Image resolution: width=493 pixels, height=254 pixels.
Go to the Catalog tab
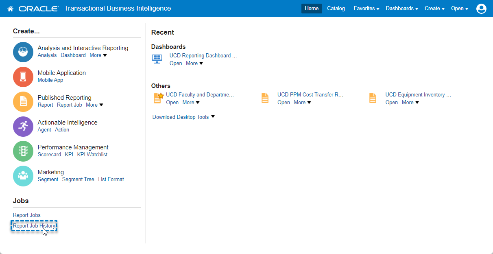tap(336, 9)
